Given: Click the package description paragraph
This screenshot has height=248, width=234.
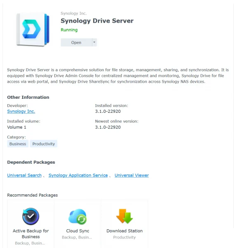Looking at the screenshot, I should coord(118,76).
